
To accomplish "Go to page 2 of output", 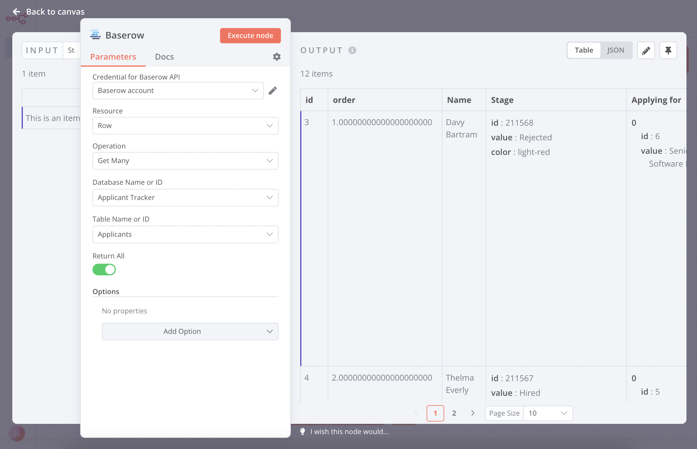I will pos(454,413).
